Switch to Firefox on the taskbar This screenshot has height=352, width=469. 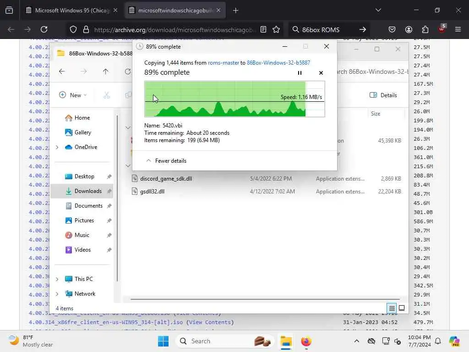click(x=306, y=341)
